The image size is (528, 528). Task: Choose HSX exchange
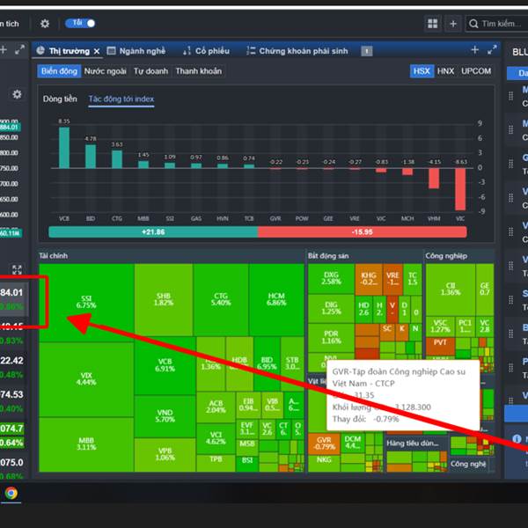coord(422,71)
